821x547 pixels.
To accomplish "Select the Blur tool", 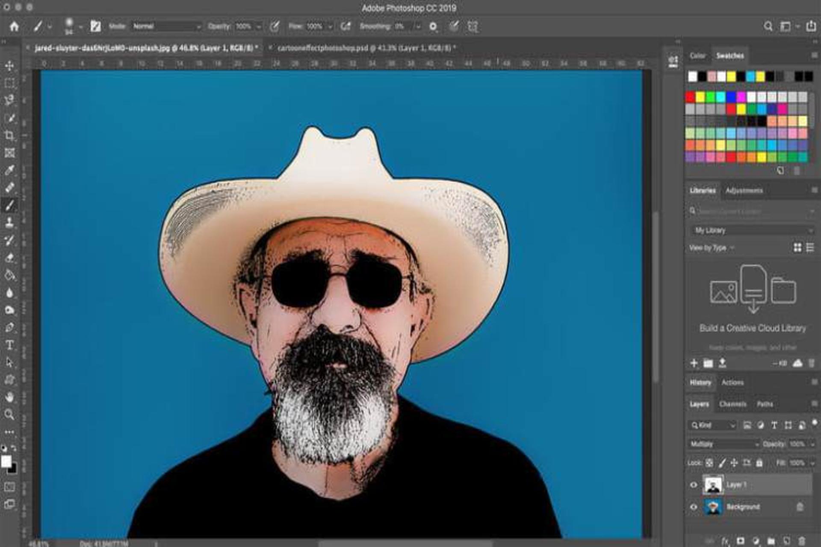I will point(9,292).
